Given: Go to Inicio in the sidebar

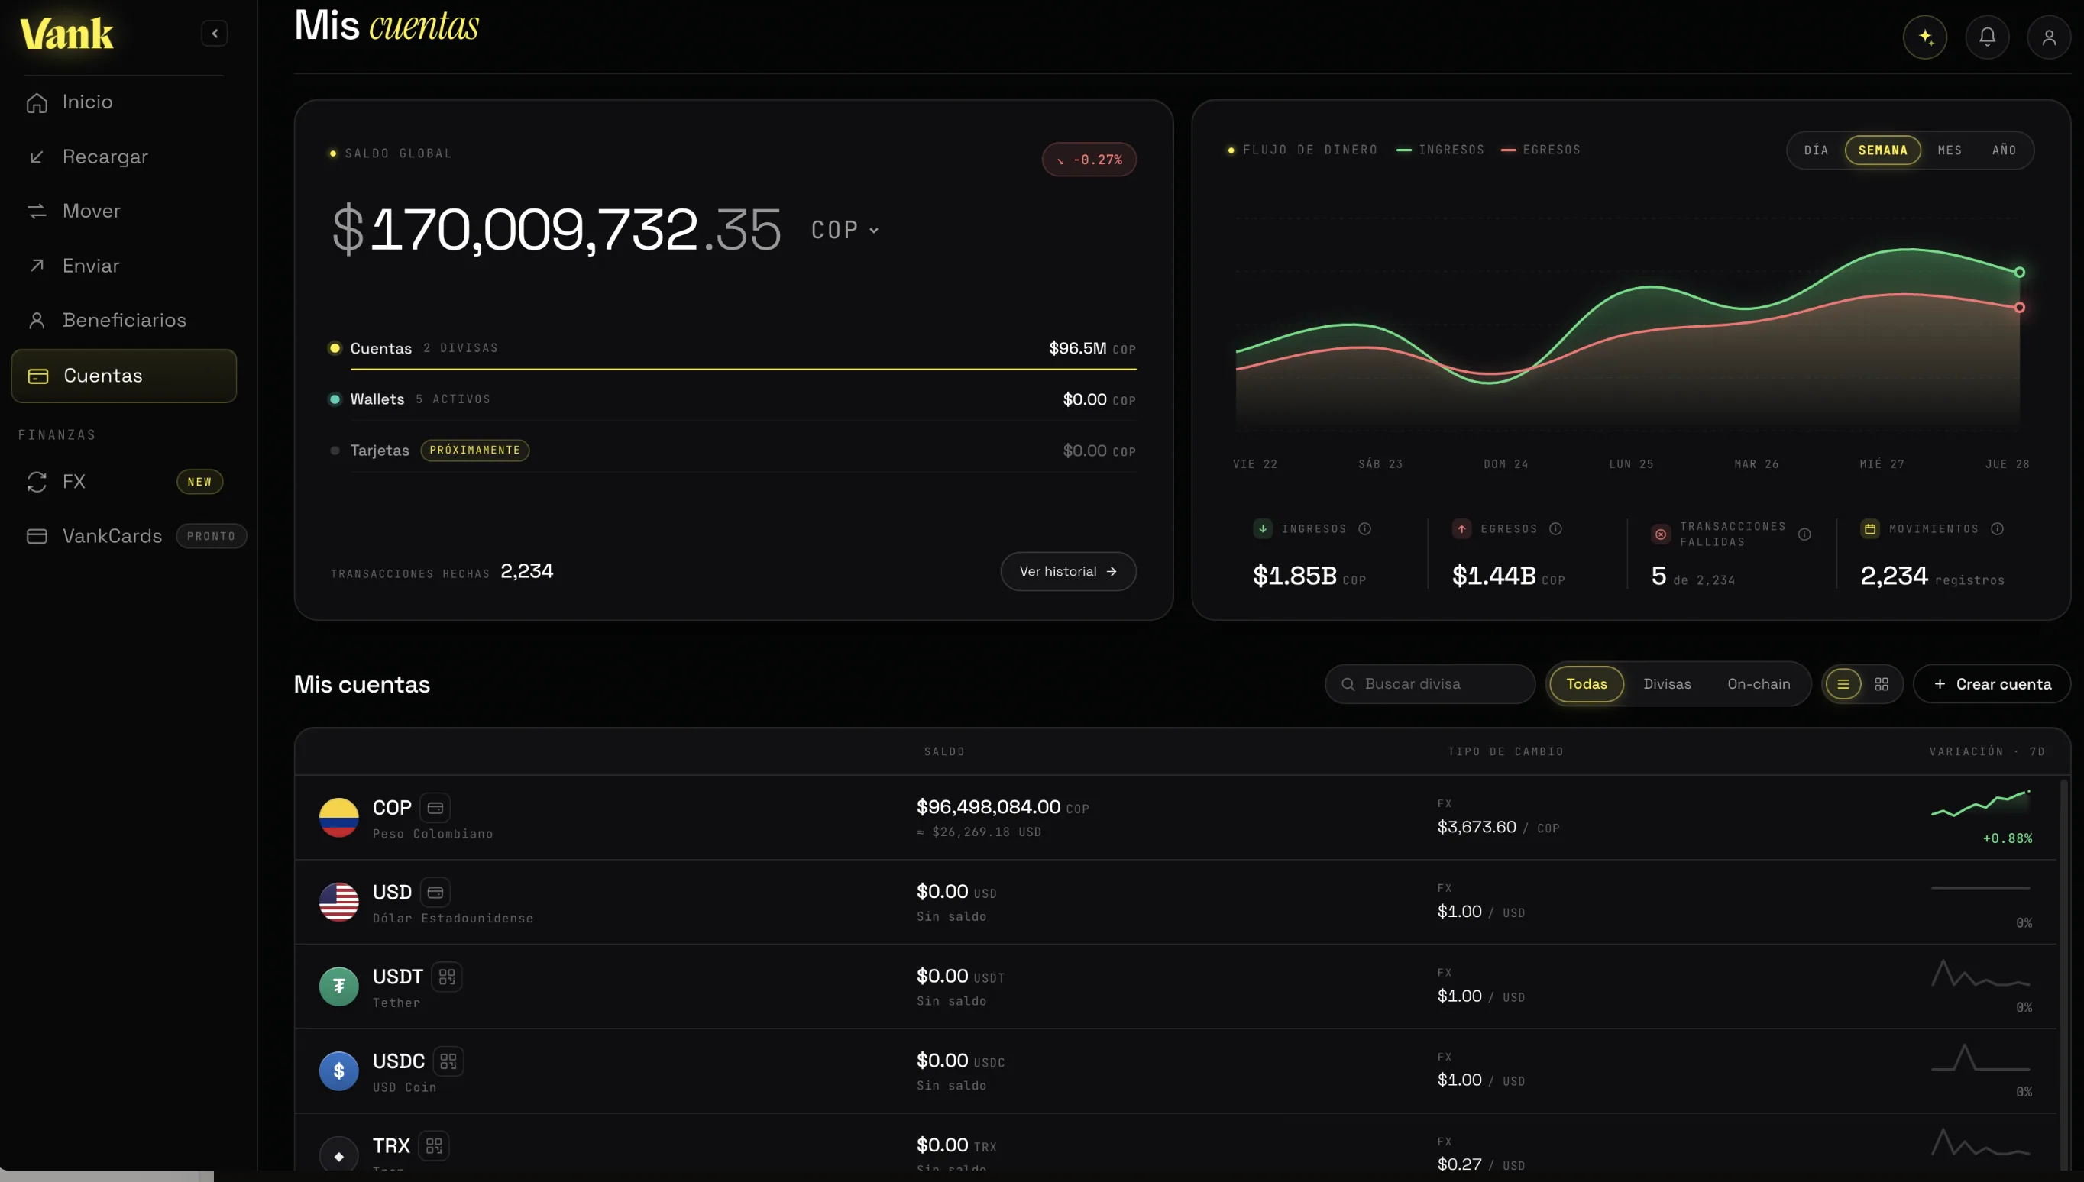Looking at the screenshot, I should point(124,102).
